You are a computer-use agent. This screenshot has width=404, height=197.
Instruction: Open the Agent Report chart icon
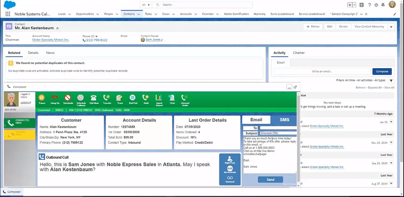pyautogui.click(x=159, y=98)
